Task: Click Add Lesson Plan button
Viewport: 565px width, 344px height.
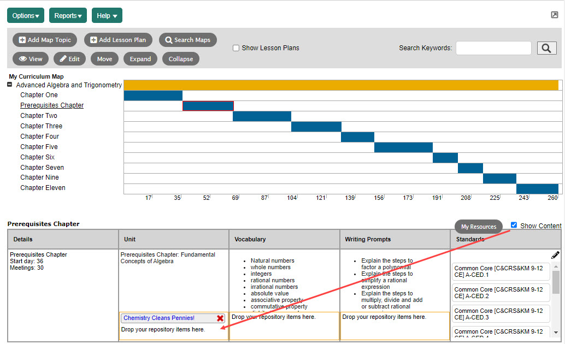Action: pos(118,40)
